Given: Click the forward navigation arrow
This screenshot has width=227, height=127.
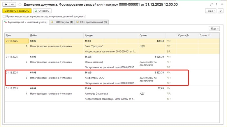Looking at the screenshot, I should (13, 4).
